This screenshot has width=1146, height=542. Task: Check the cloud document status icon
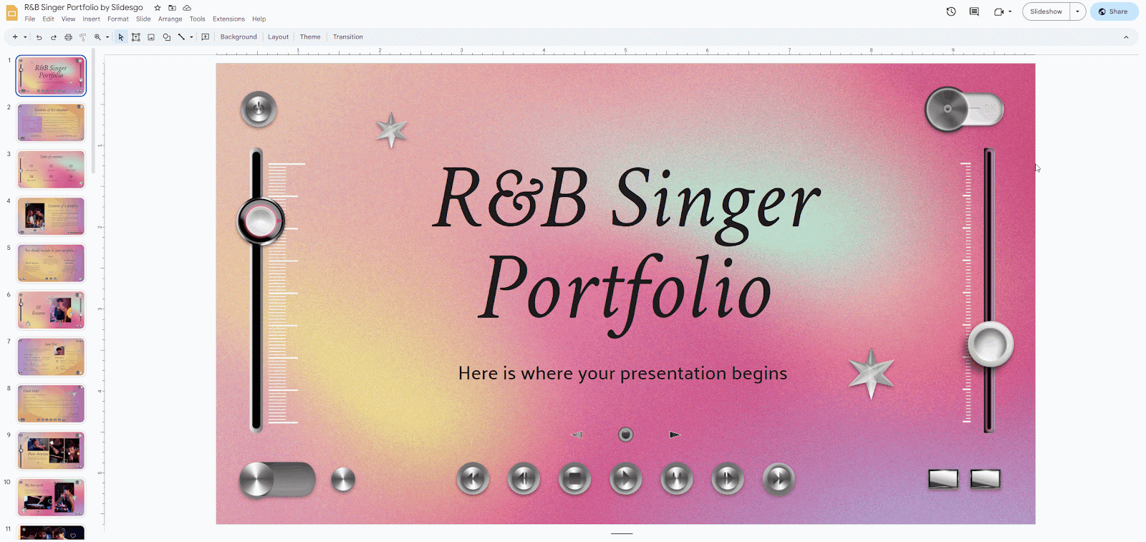pyautogui.click(x=187, y=8)
